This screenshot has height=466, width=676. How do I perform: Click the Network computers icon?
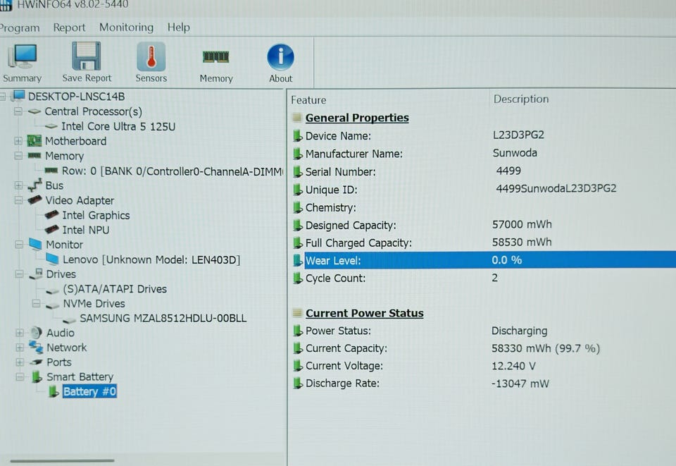pos(36,346)
